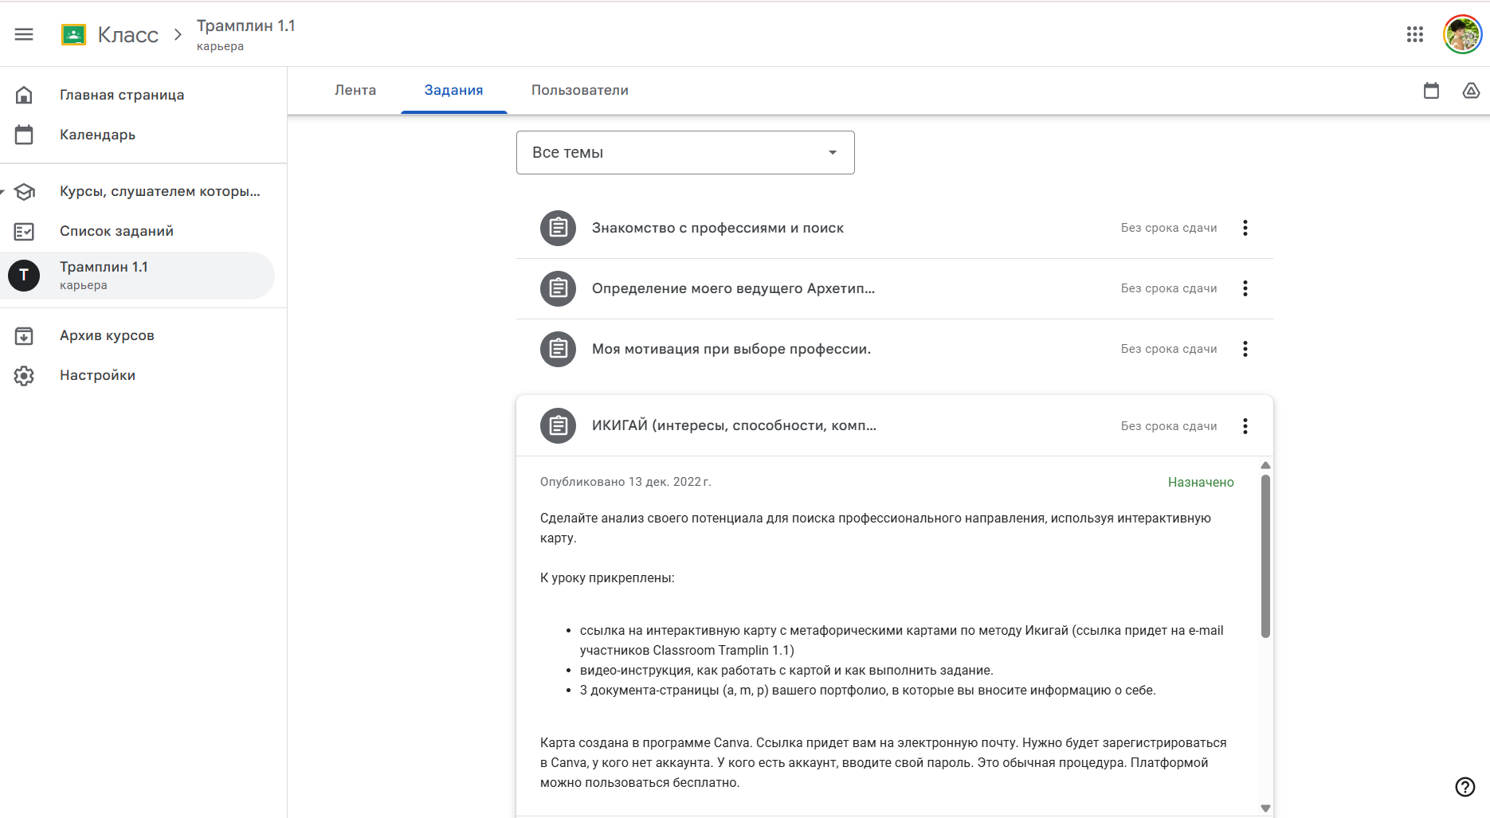The height and width of the screenshot is (818, 1490).
Task: Open the user account avatar
Action: (1462, 34)
